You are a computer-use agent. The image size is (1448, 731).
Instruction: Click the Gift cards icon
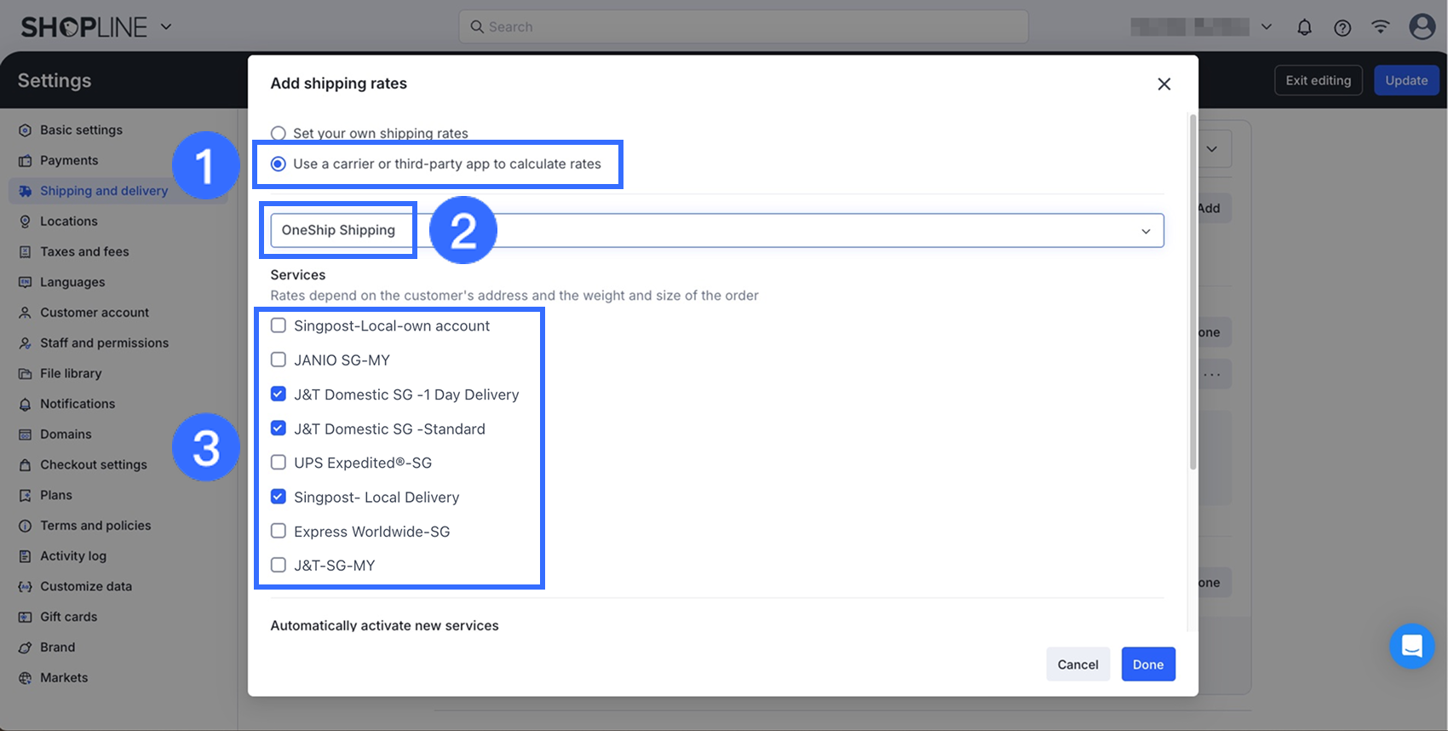[x=25, y=617]
